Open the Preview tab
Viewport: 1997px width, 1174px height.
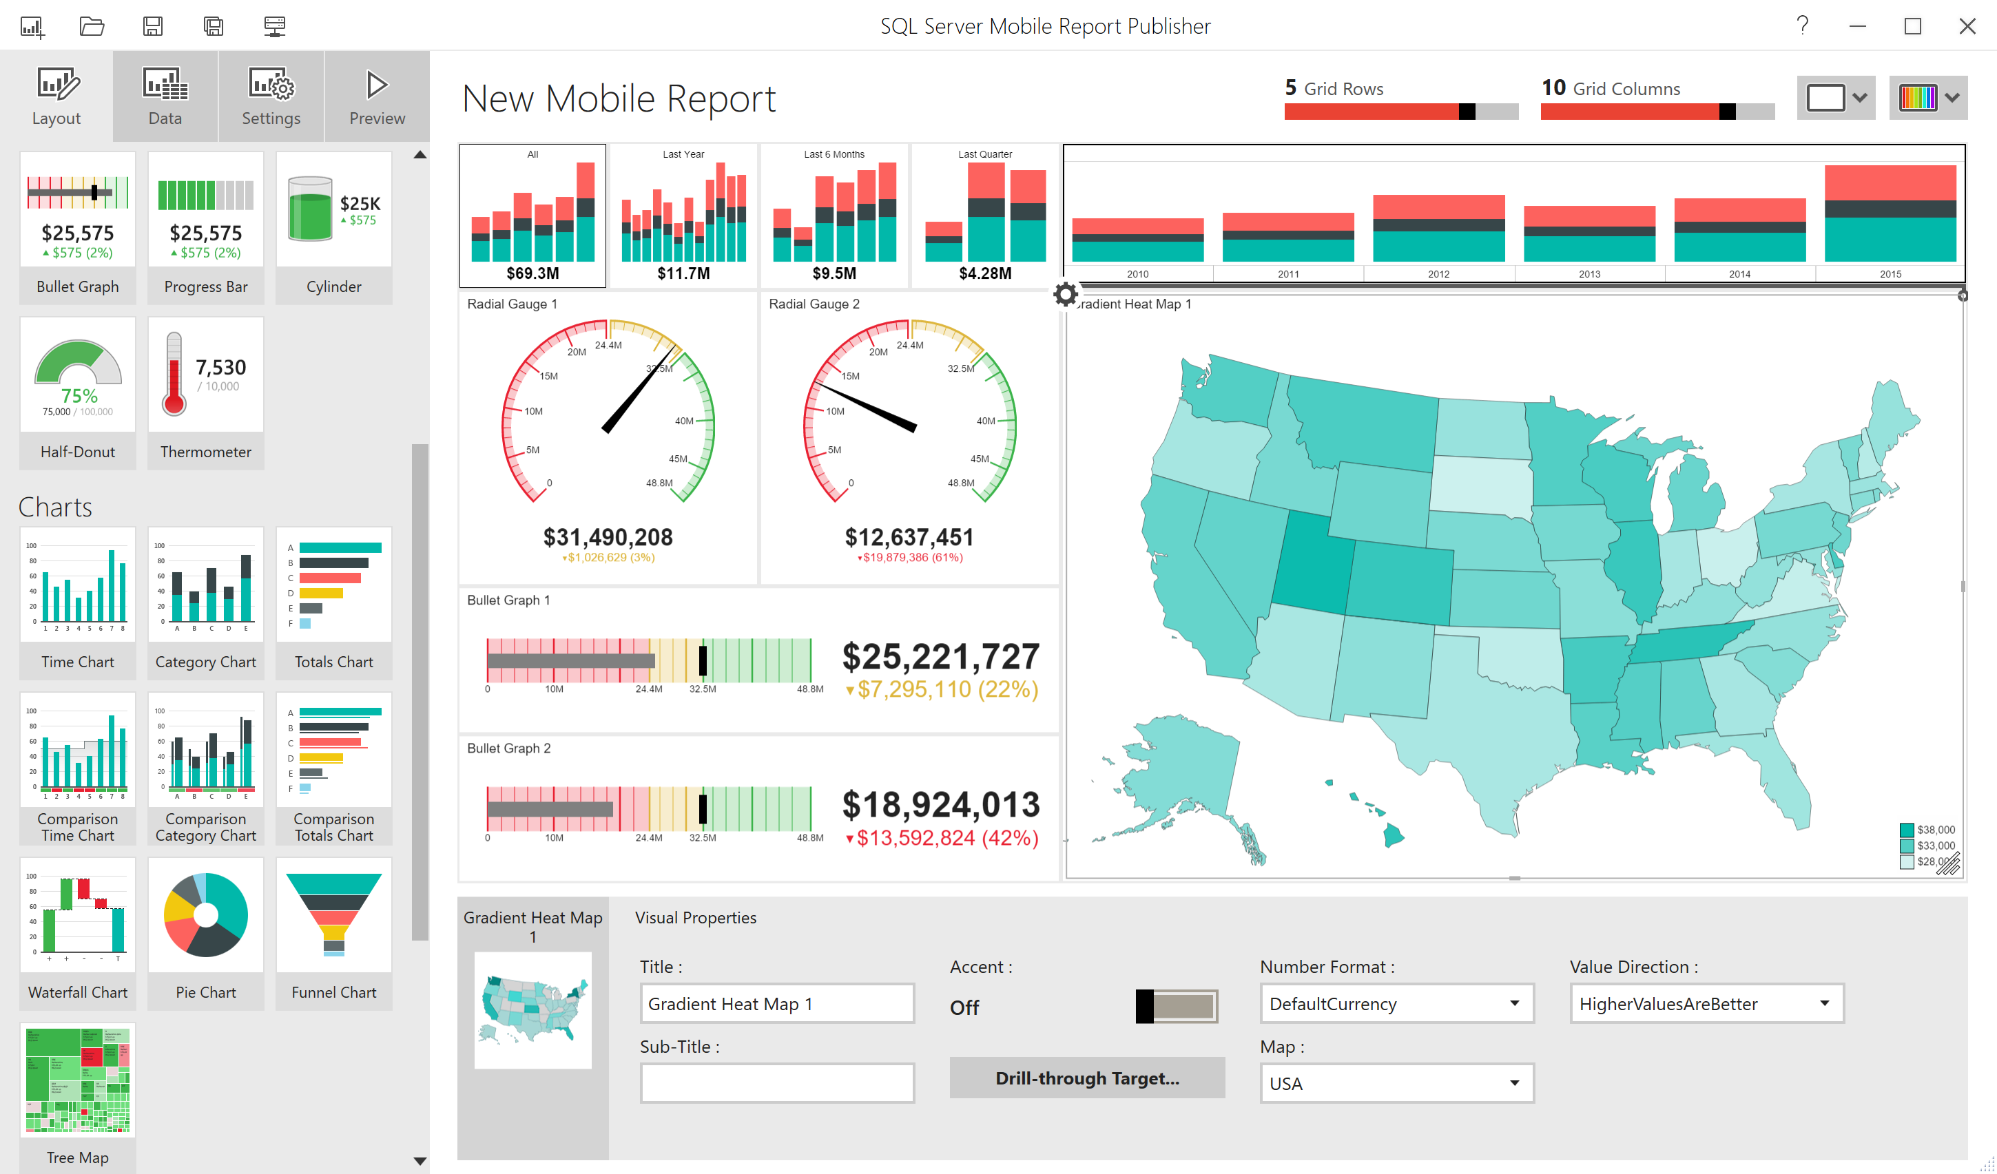(376, 96)
